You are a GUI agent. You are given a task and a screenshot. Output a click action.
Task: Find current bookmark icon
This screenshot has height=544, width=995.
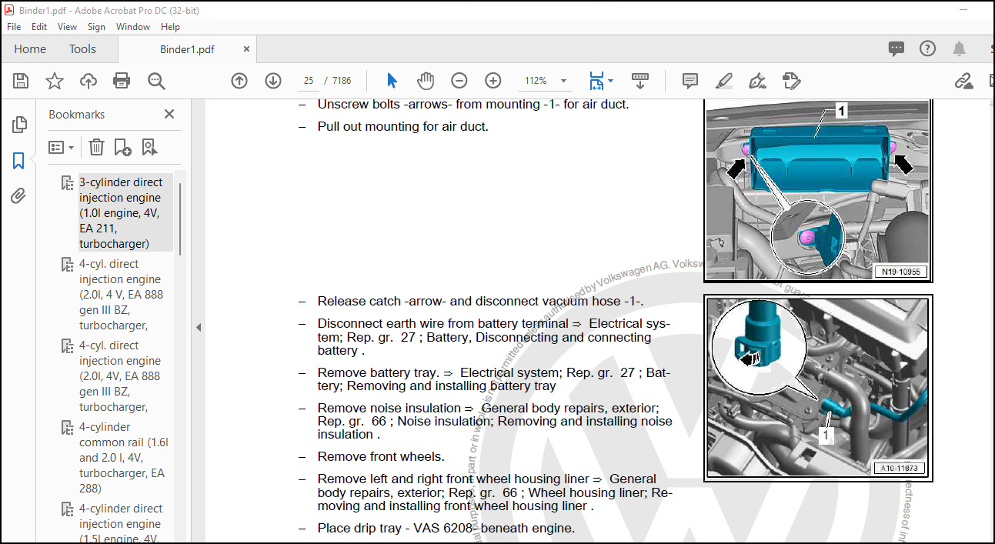click(149, 147)
